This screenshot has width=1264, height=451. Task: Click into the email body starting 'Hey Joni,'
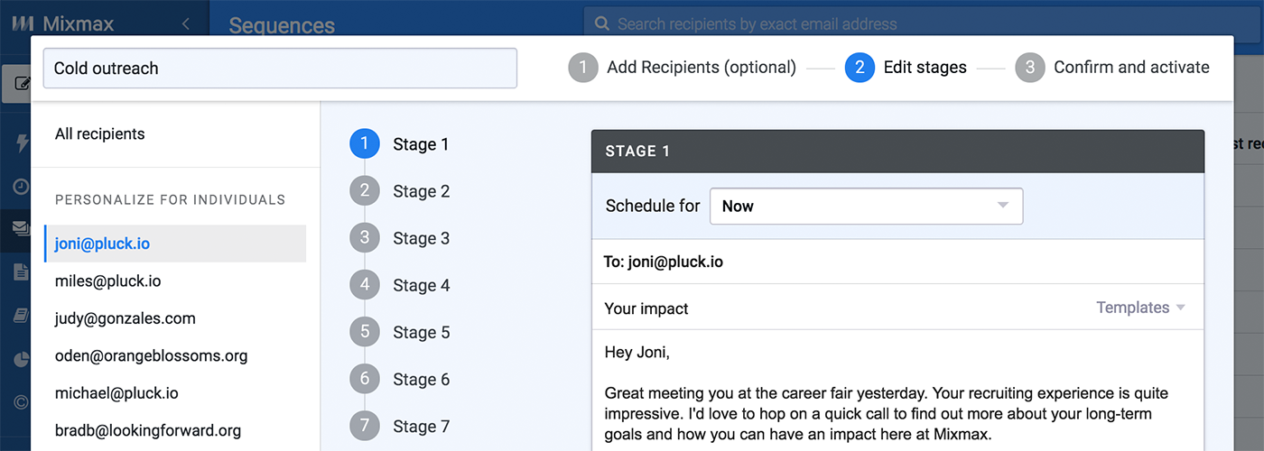[897, 391]
